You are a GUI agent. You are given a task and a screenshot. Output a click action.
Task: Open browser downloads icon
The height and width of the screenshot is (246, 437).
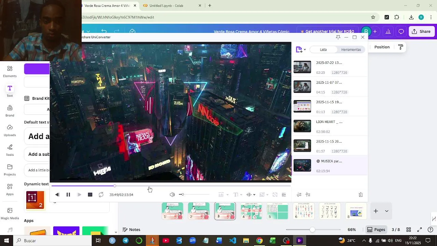click(x=411, y=17)
